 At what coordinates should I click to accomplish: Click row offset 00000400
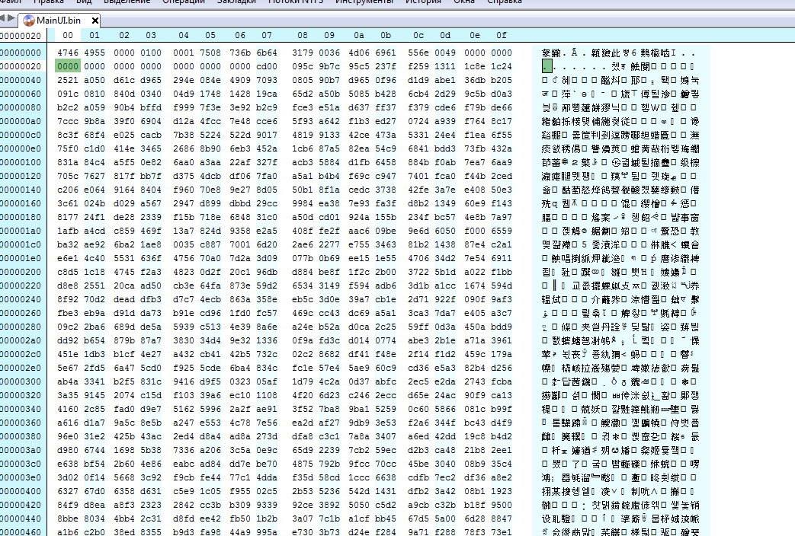[x=22, y=491]
